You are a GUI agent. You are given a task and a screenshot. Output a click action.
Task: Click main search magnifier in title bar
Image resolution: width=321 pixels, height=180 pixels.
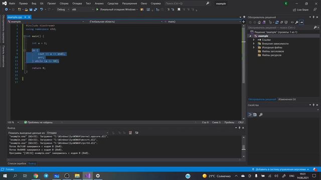click(x=208, y=3)
